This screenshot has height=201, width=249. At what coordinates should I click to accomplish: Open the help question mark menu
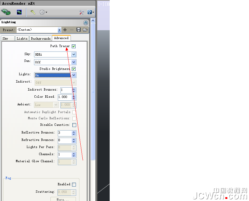(90, 12)
